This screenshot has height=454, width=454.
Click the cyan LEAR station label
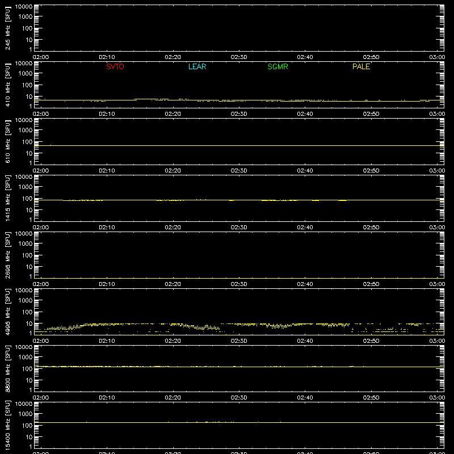coord(197,66)
